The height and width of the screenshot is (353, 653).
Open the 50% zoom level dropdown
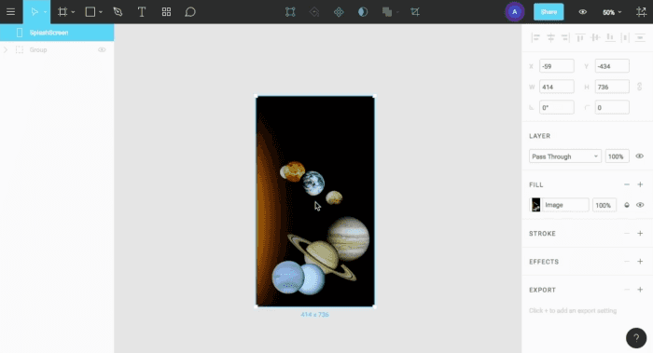[612, 12]
